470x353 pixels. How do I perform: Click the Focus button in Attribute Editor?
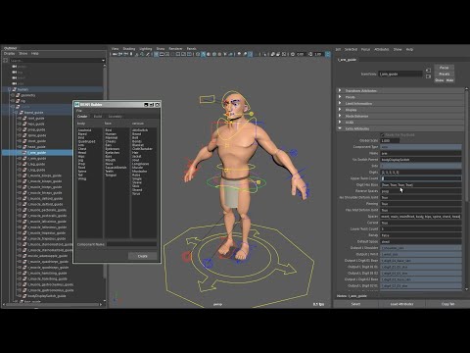pyautogui.click(x=445, y=68)
